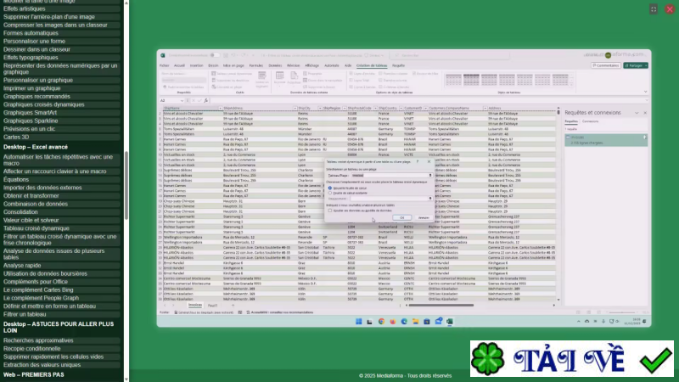Select Feuille de calcul existante radio button
The width and height of the screenshot is (679, 382).
point(330,194)
